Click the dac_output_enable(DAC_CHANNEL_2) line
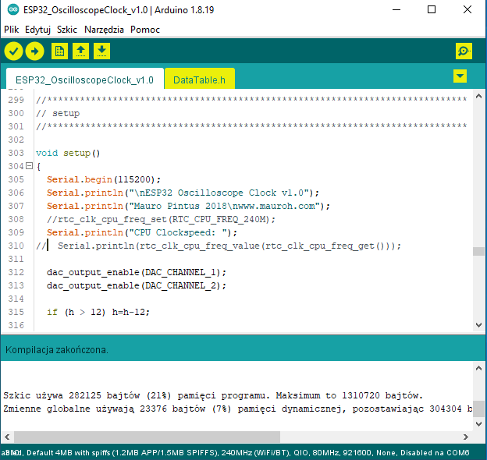The height and width of the screenshot is (460, 487). click(137, 285)
